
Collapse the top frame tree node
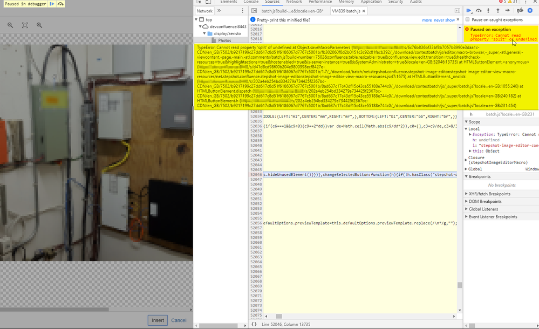[196, 19]
